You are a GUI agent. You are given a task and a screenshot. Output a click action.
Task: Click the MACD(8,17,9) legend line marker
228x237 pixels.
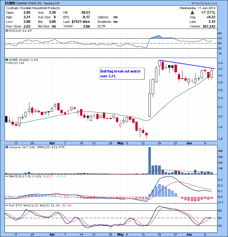pyautogui.click(x=7, y=177)
